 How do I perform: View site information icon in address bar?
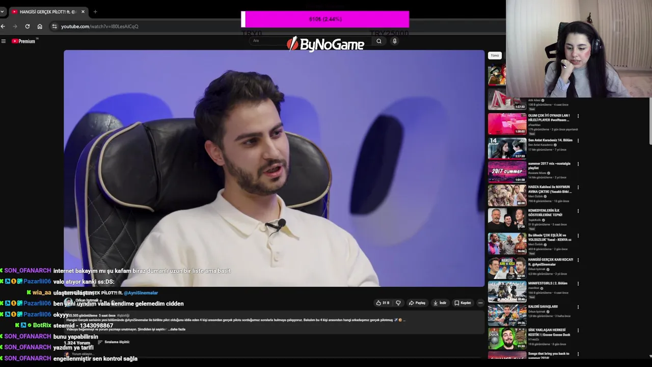pyautogui.click(x=55, y=27)
